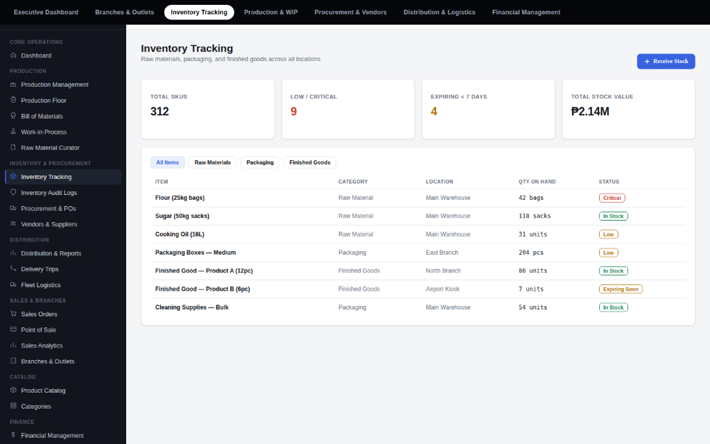This screenshot has height=444, width=710.
Task: Click Cooking Oil (16L) item name
Action: tap(180, 234)
